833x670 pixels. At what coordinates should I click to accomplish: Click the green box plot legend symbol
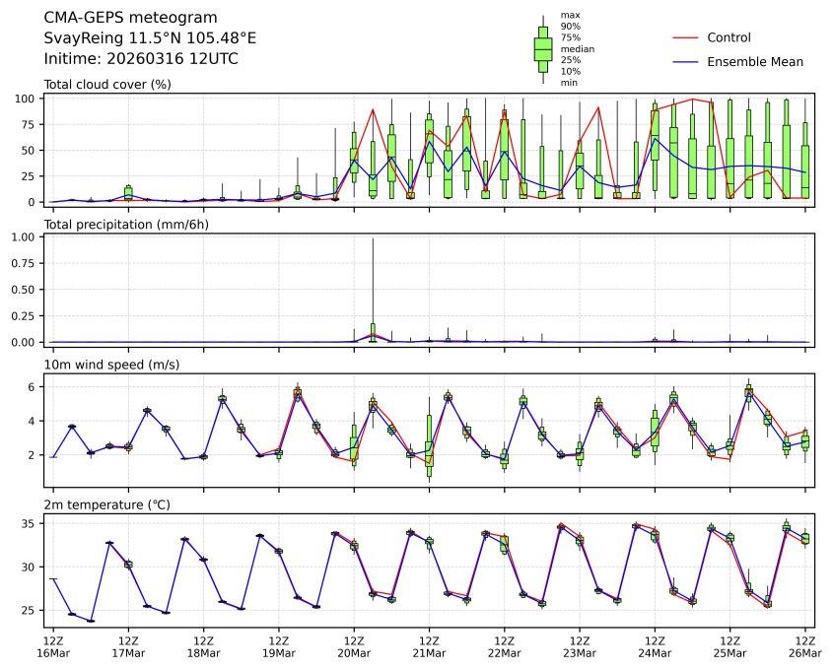tap(542, 49)
